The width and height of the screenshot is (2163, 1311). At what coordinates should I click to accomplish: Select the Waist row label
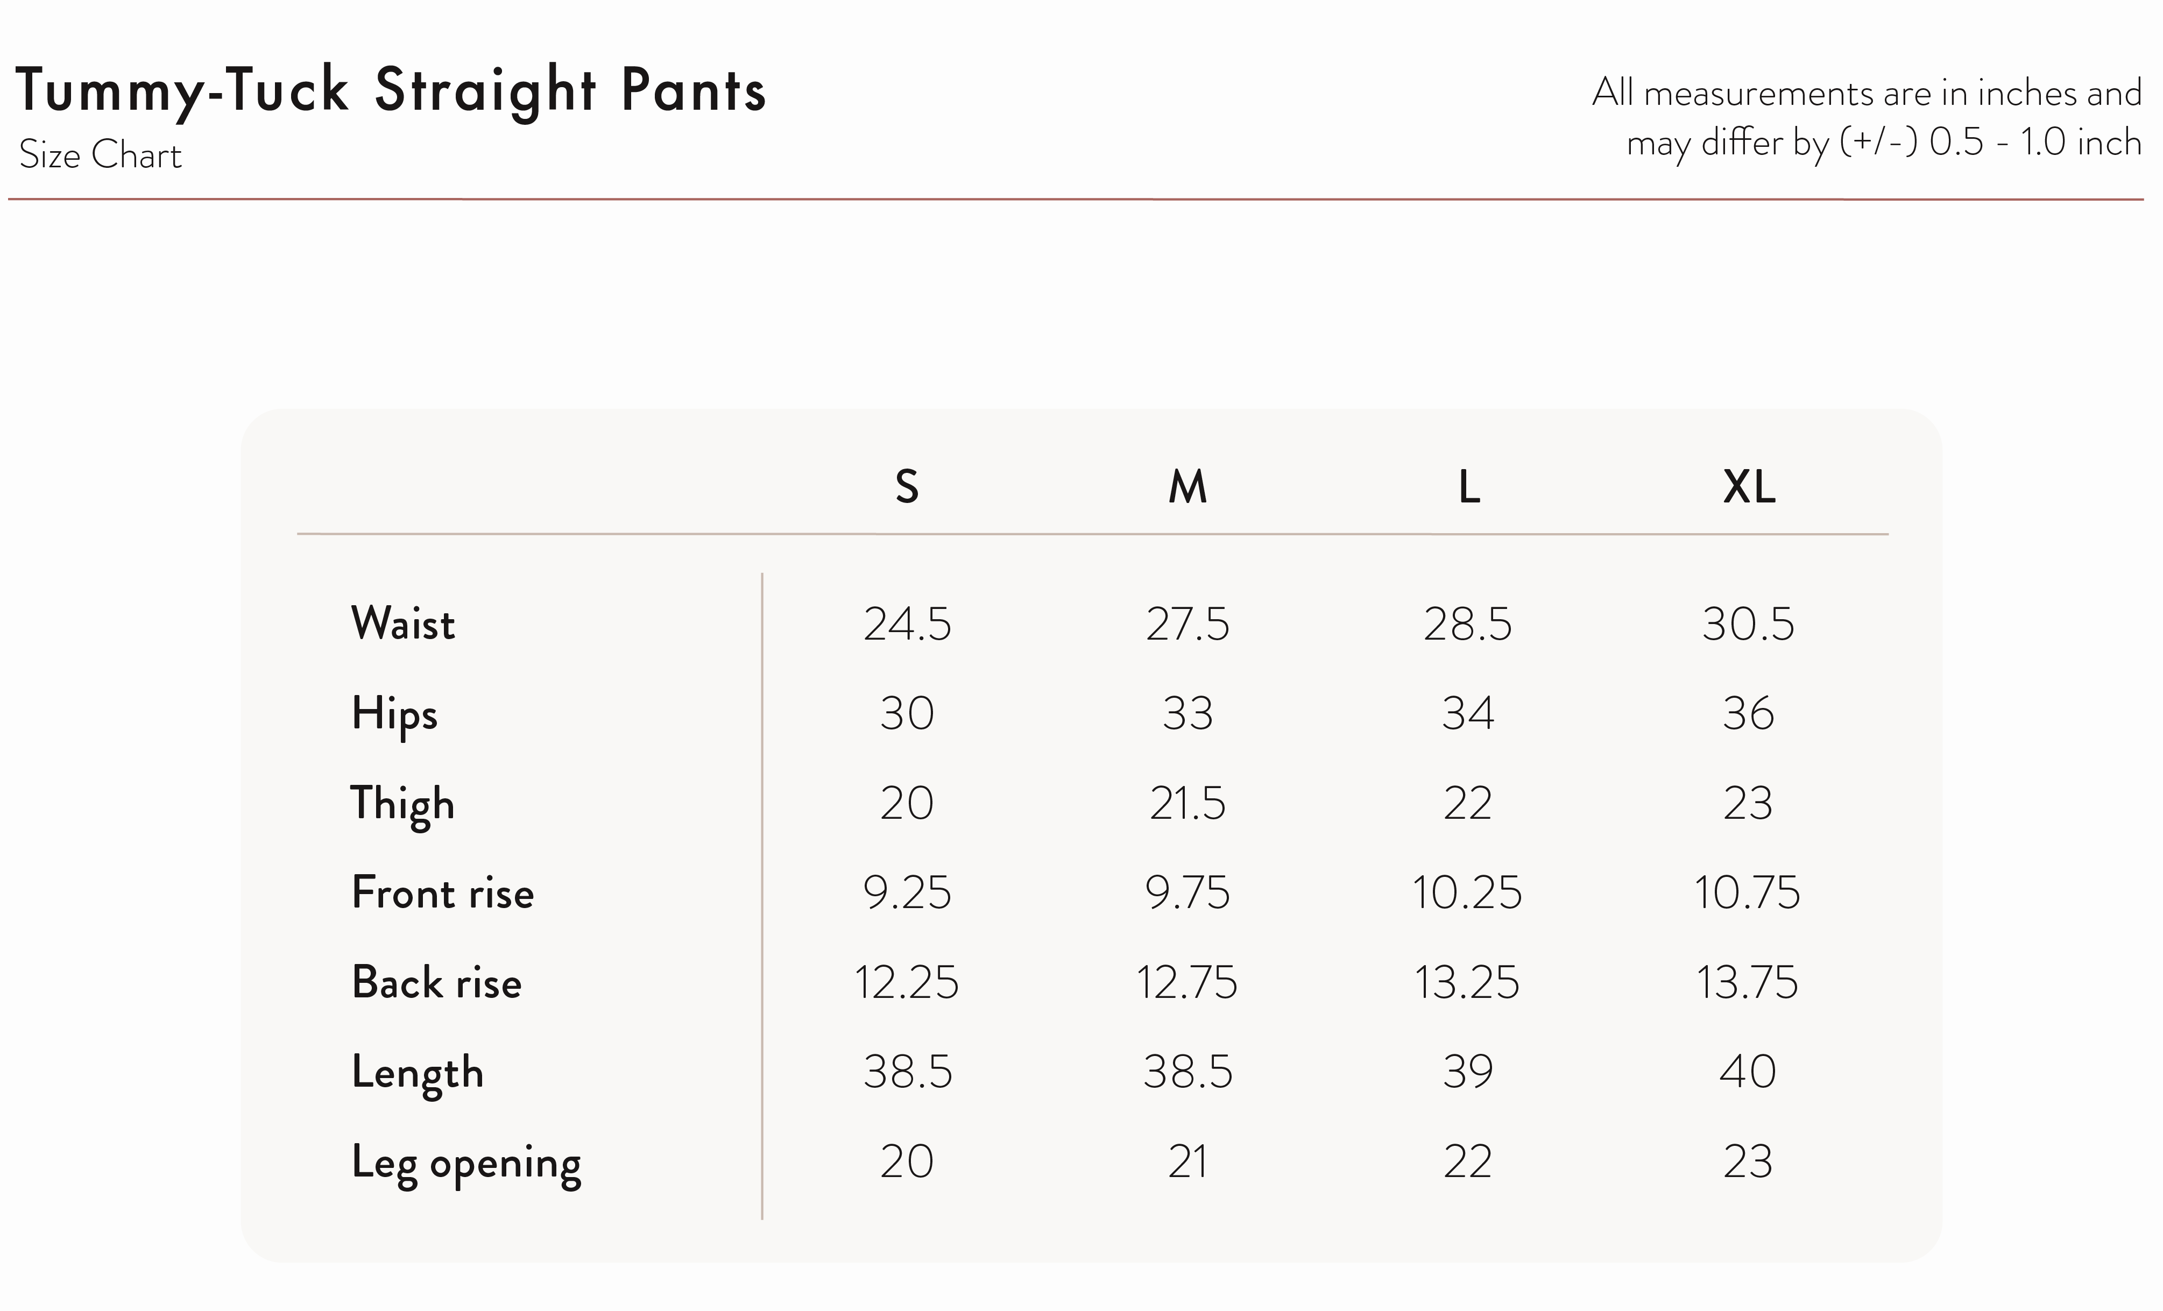403,624
